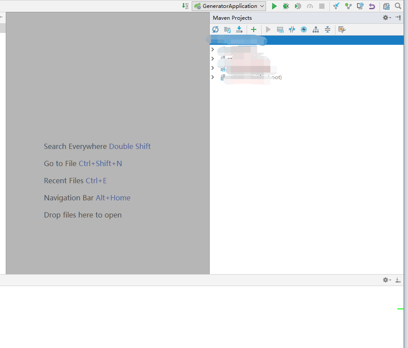Revert changes with the purple undo arrow
Screen dimensions: 408x348
(372, 6)
